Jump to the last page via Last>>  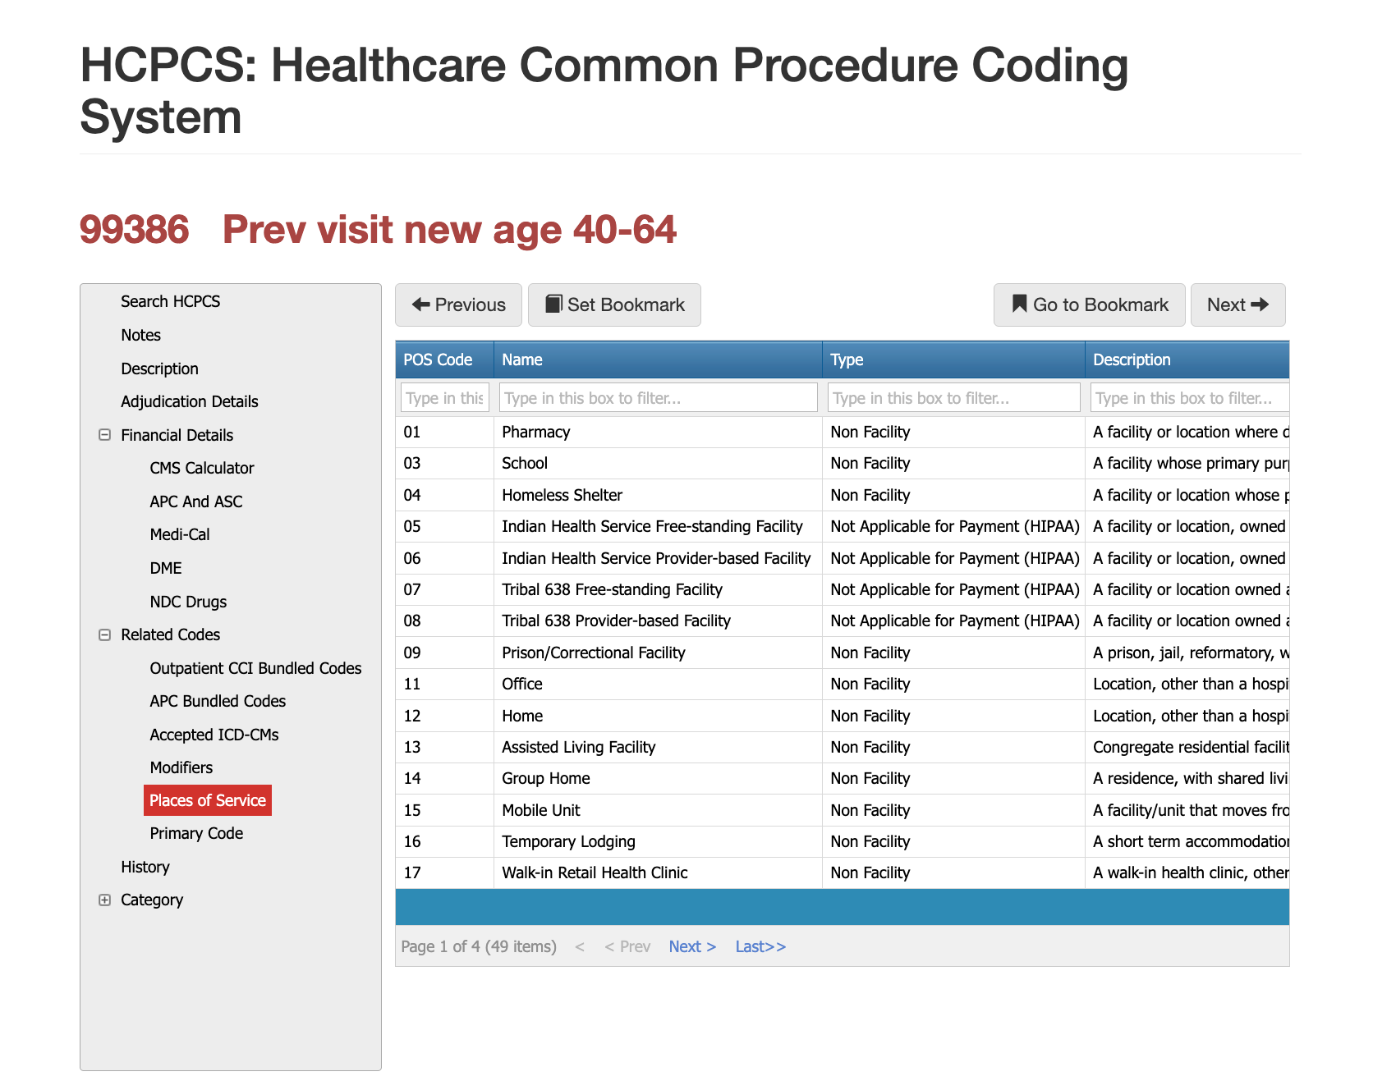760,946
